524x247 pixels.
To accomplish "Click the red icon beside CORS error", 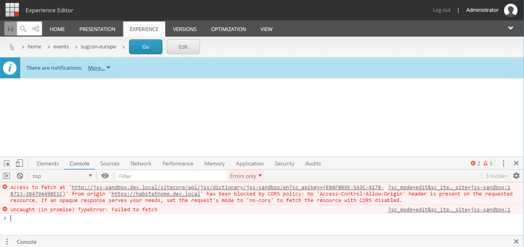I will (5, 187).
